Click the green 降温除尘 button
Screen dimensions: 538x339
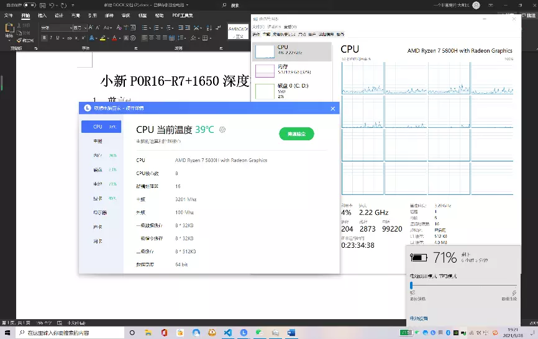tap(296, 133)
